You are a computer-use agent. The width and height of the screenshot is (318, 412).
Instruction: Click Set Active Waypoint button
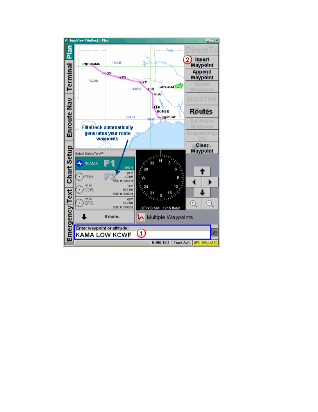click(202, 124)
